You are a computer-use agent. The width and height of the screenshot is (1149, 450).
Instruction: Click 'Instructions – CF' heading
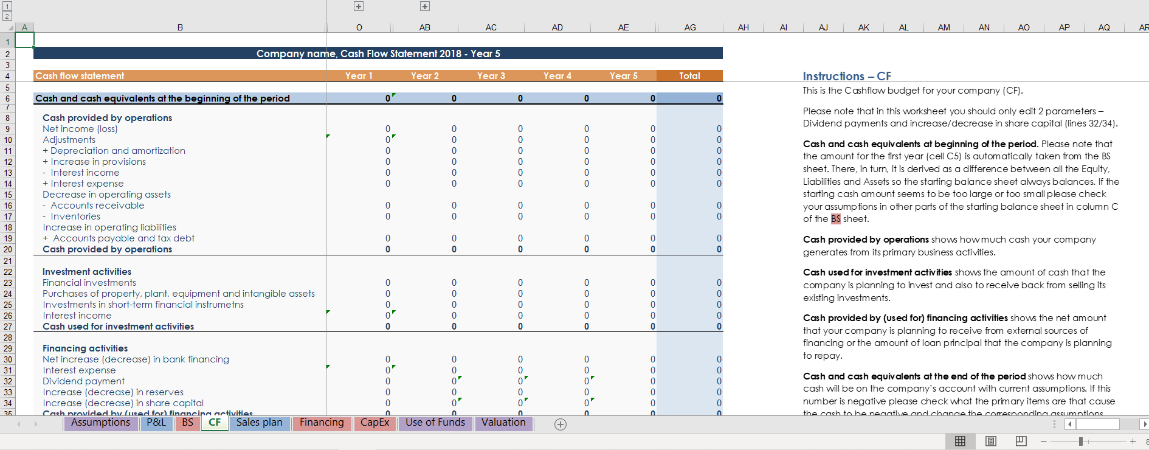(x=847, y=76)
